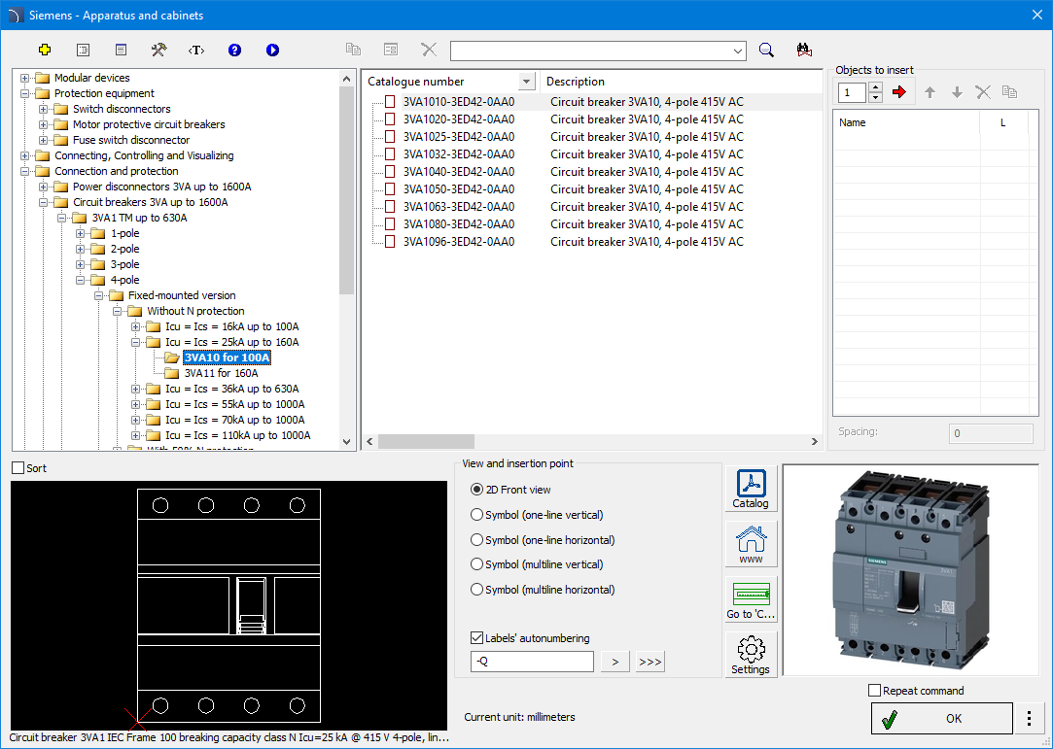This screenshot has width=1053, height=749.
Task: Enable the Repeat command checkbox
Action: point(874,691)
